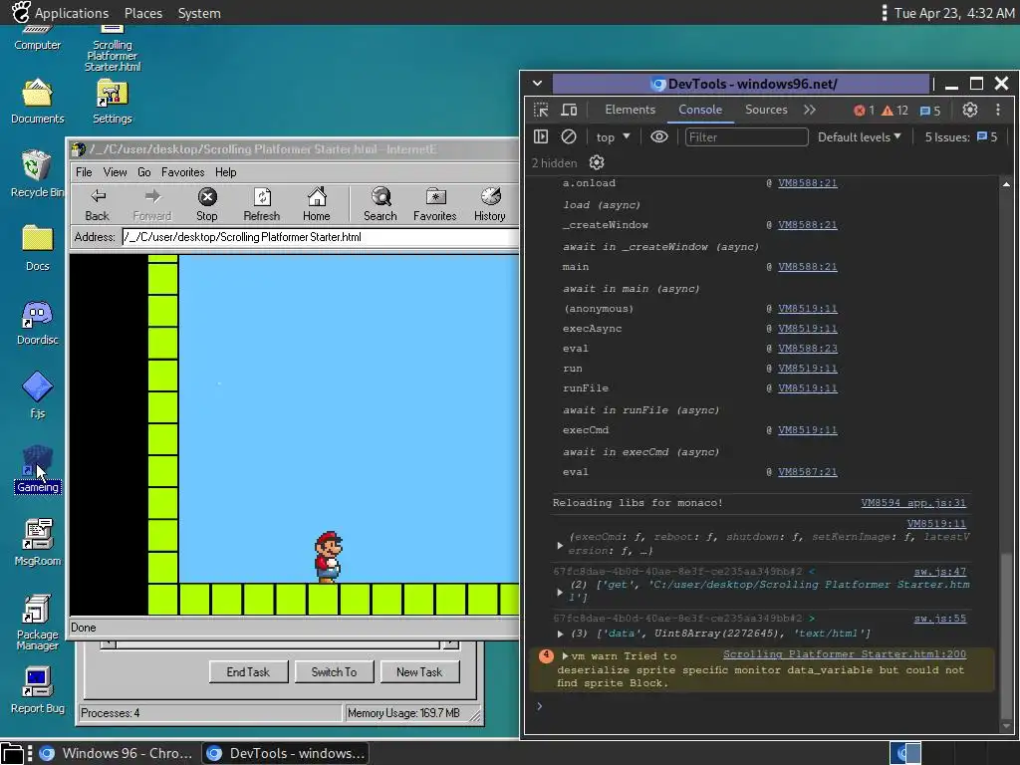This screenshot has width=1020, height=765.
Task: Show more DevTools tabs chevron
Action: (x=809, y=110)
